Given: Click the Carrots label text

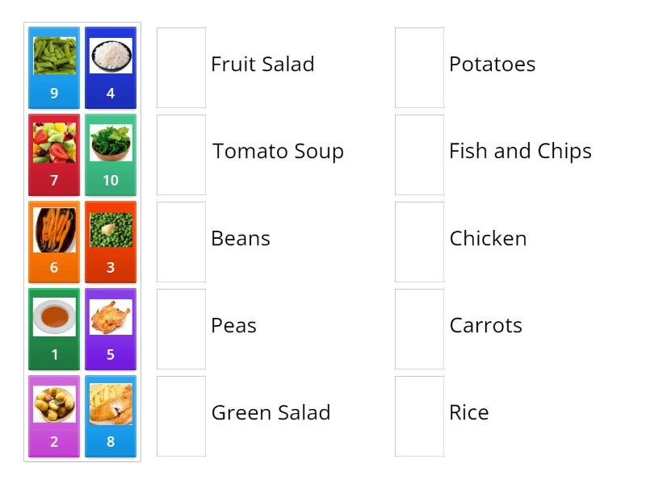Looking at the screenshot, I should (485, 326).
